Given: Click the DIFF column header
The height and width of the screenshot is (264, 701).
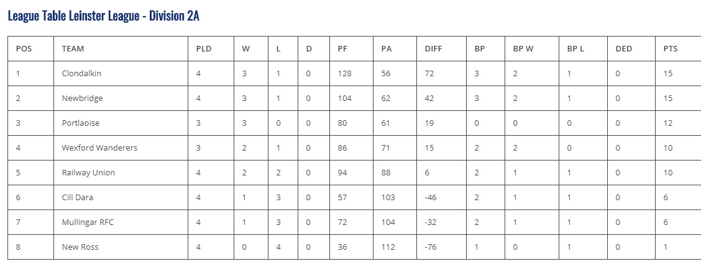Looking at the screenshot, I should [x=433, y=48].
